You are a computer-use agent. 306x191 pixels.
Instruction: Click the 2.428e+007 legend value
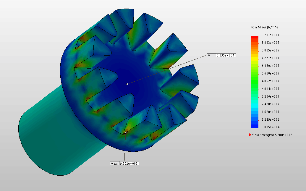pos(271,104)
